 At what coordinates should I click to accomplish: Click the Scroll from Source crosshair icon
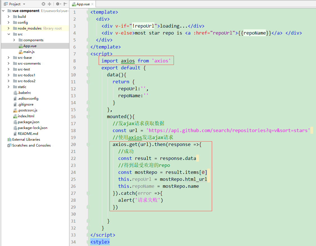coord(43,4)
